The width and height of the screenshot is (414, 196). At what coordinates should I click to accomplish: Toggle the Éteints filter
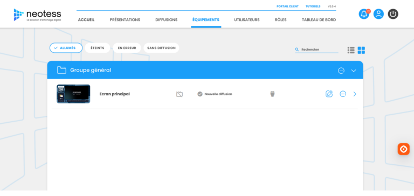click(98, 48)
